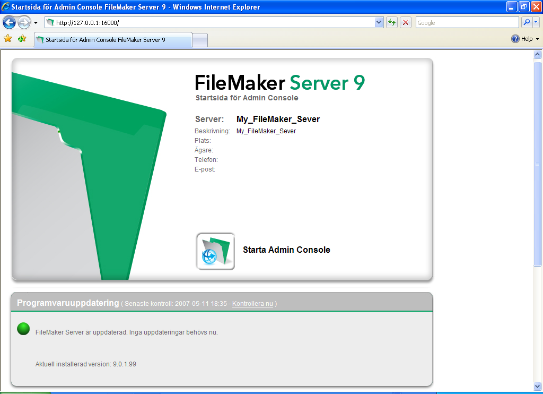Click the server name My_FileMaker_Sever heading
The image size is (543, 394).
click(278, 119)
